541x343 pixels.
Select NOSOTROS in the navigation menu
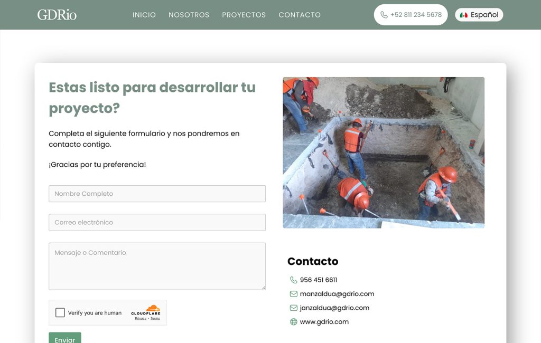tap(189, 15)
